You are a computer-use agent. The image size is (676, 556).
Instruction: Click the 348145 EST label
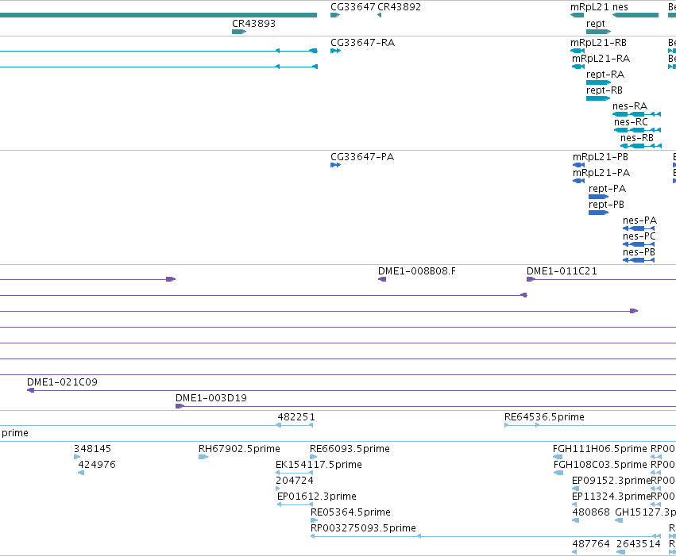[92, 449]
